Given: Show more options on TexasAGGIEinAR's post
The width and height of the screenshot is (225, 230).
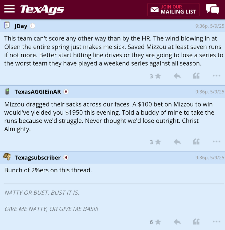Looking at the screenshot, I should click(216, 142).
